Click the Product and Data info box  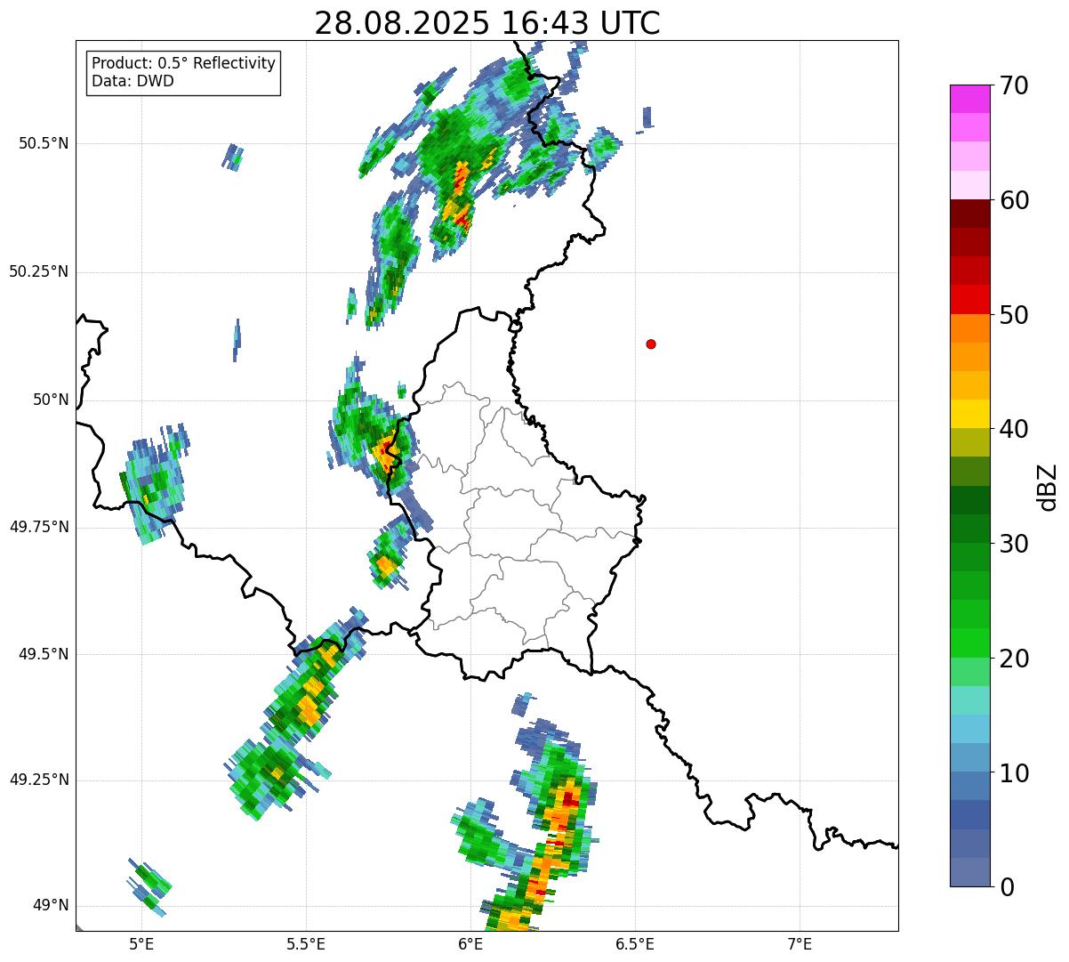coord(184,73)
